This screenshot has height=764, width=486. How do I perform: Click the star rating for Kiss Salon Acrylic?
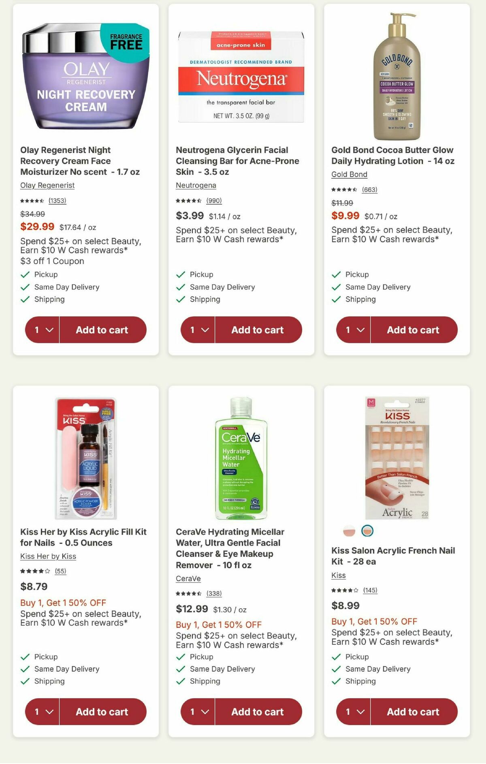tap(344, 591)
